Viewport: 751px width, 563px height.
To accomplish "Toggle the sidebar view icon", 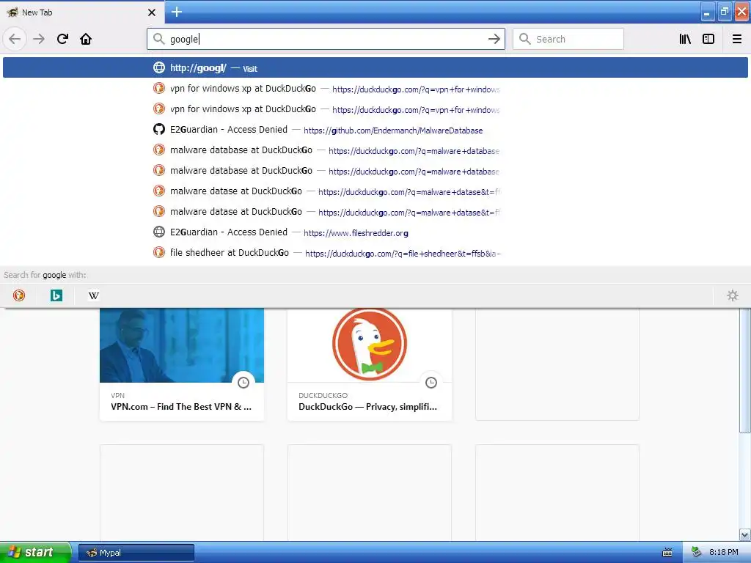I will click(x=708, y=39).
